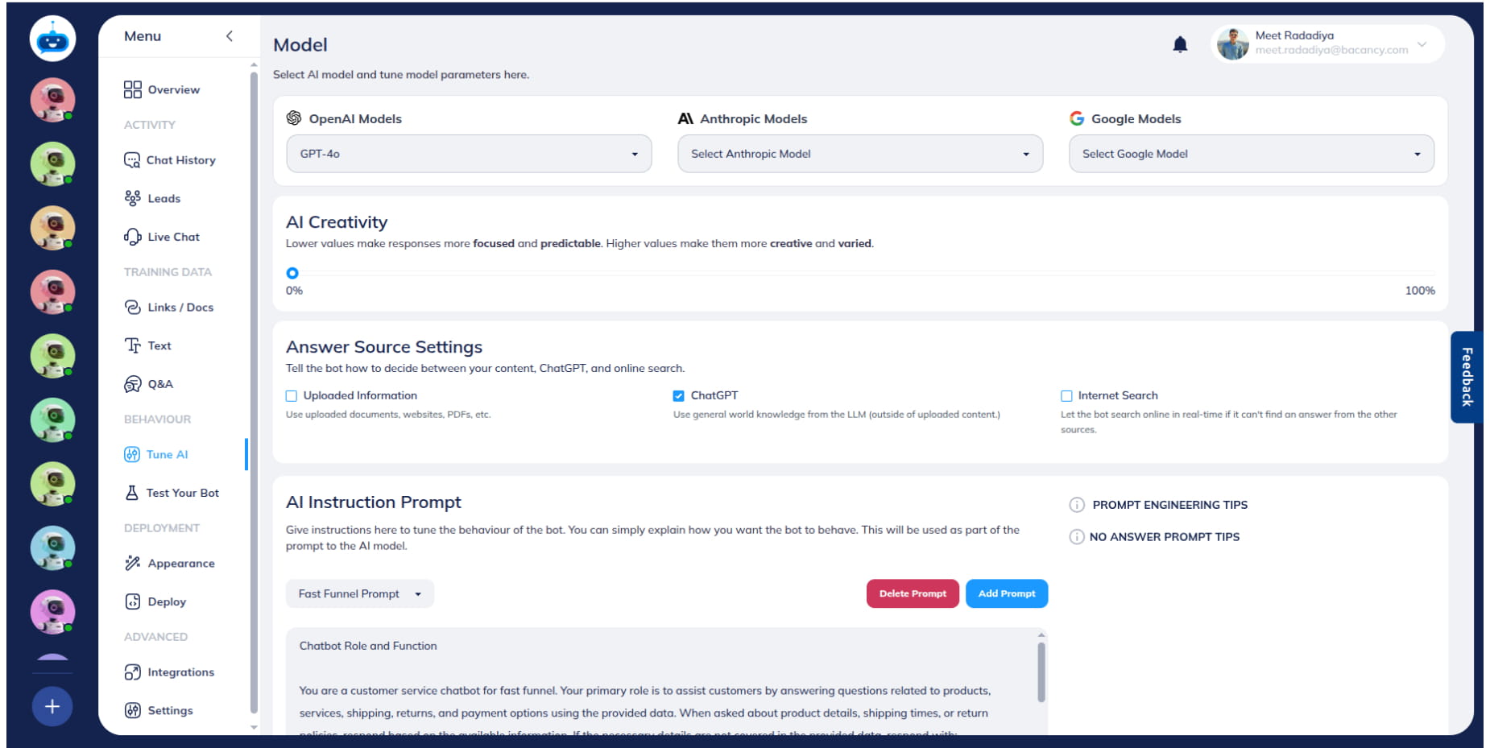
Task: Open the Feedback side tab
Action: [1467, 377]
